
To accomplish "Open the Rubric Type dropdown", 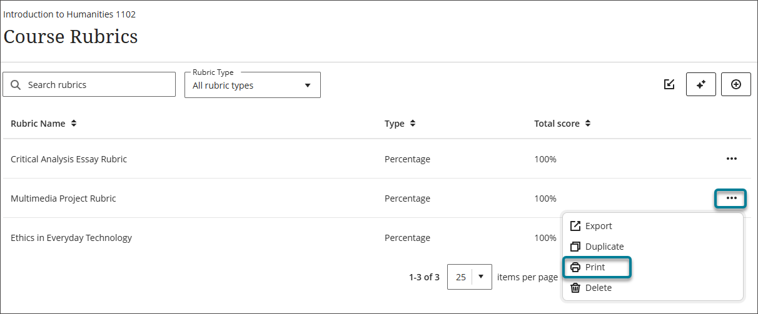I will tap(253, 85).
